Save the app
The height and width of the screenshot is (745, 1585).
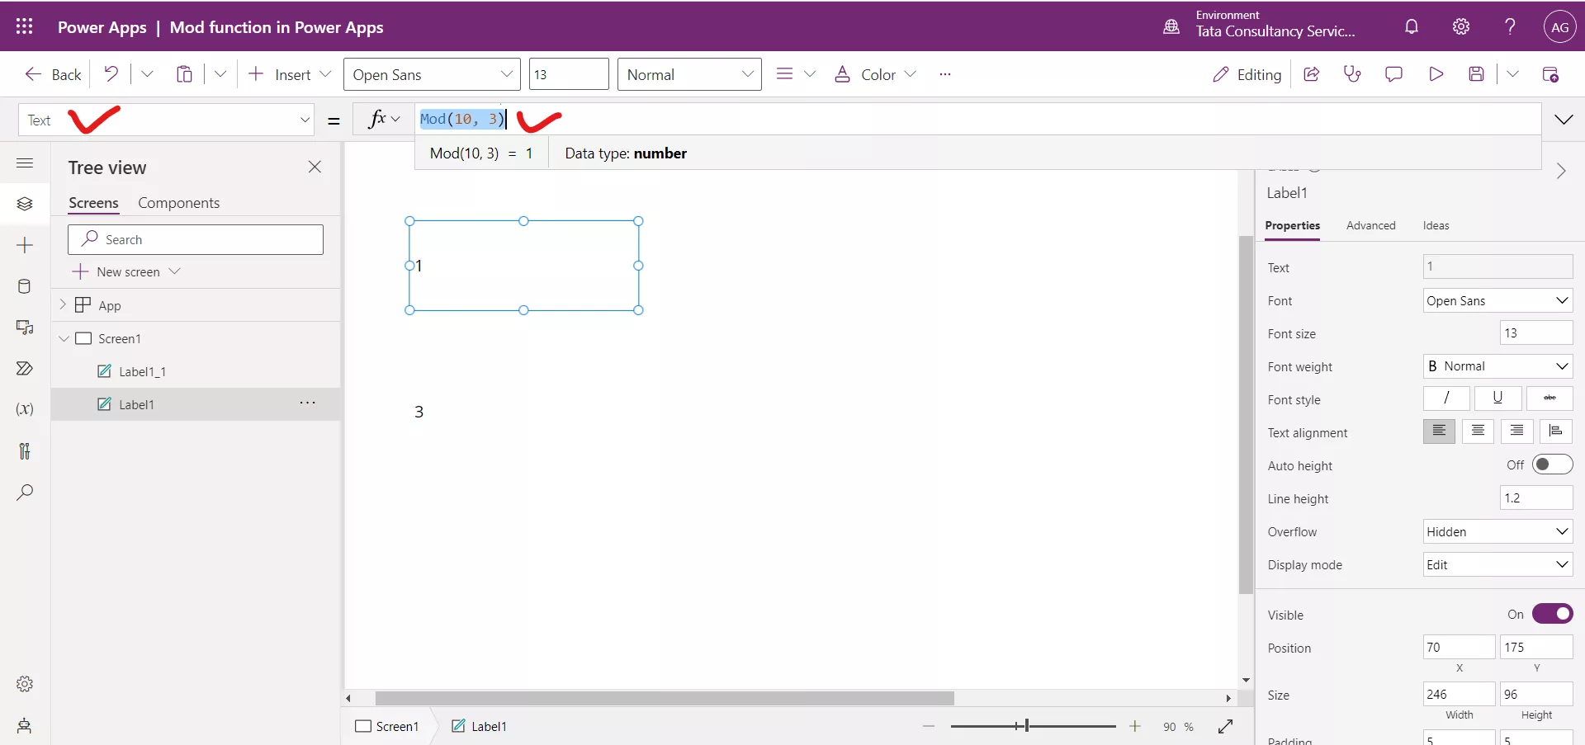1478,74
